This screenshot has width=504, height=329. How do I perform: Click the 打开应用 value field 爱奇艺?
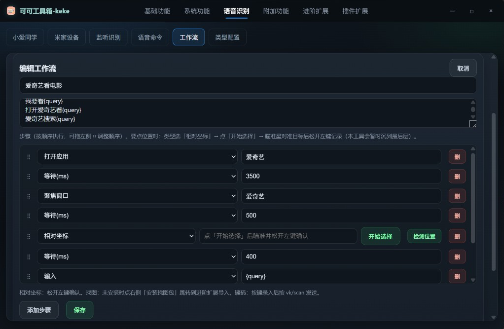point(341,157)
